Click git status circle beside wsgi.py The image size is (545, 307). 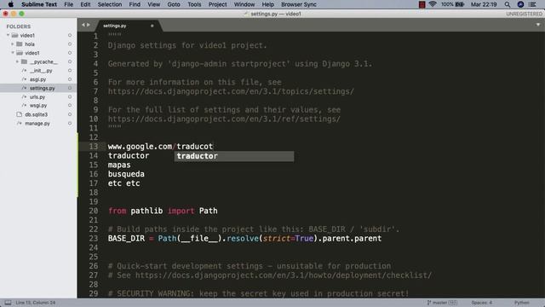coord(70,106)
